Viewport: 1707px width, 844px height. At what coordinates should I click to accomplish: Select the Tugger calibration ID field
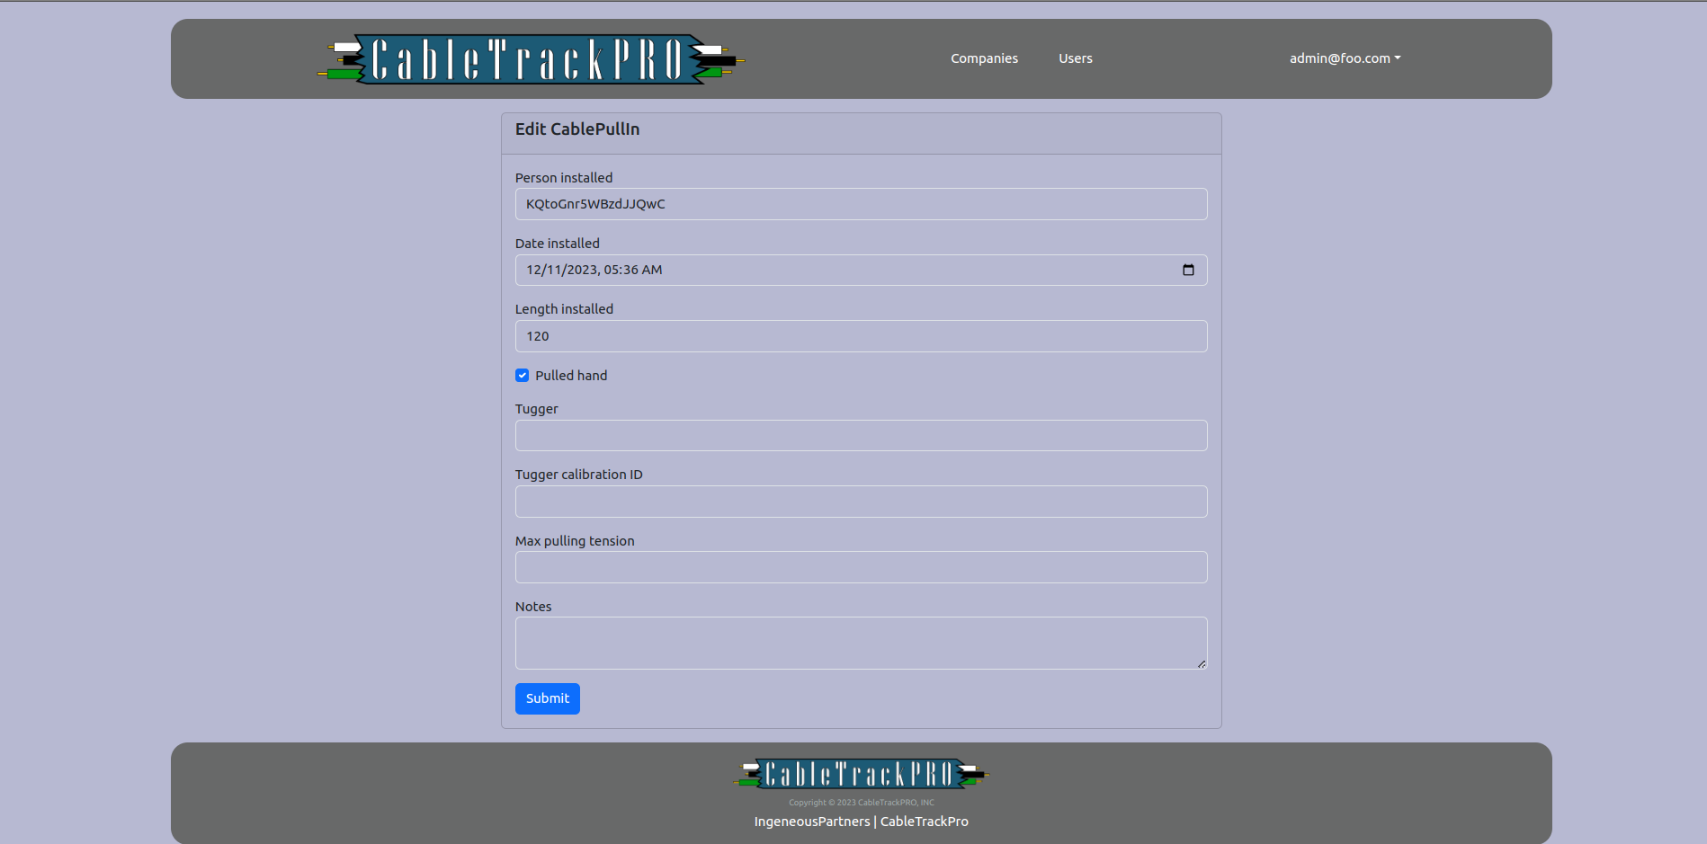pyautogui.click(x=861, y=502)
